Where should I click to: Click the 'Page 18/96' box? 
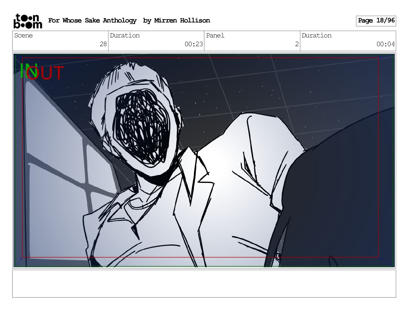tap(376, 21)
